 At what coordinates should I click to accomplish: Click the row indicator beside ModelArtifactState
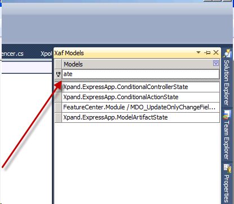[58, 117]
